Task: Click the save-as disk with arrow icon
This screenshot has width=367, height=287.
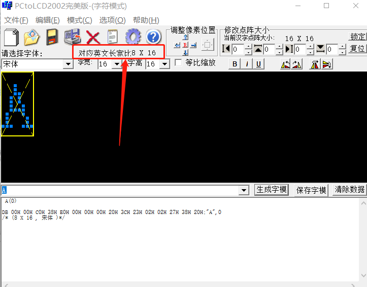Action: click(73, 37)
